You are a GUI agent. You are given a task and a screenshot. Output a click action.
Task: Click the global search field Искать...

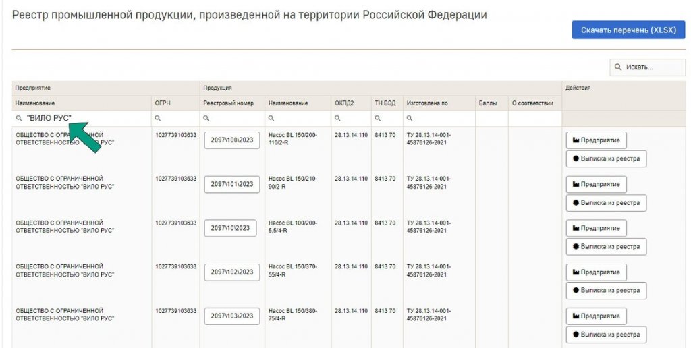tap(648, 67)
